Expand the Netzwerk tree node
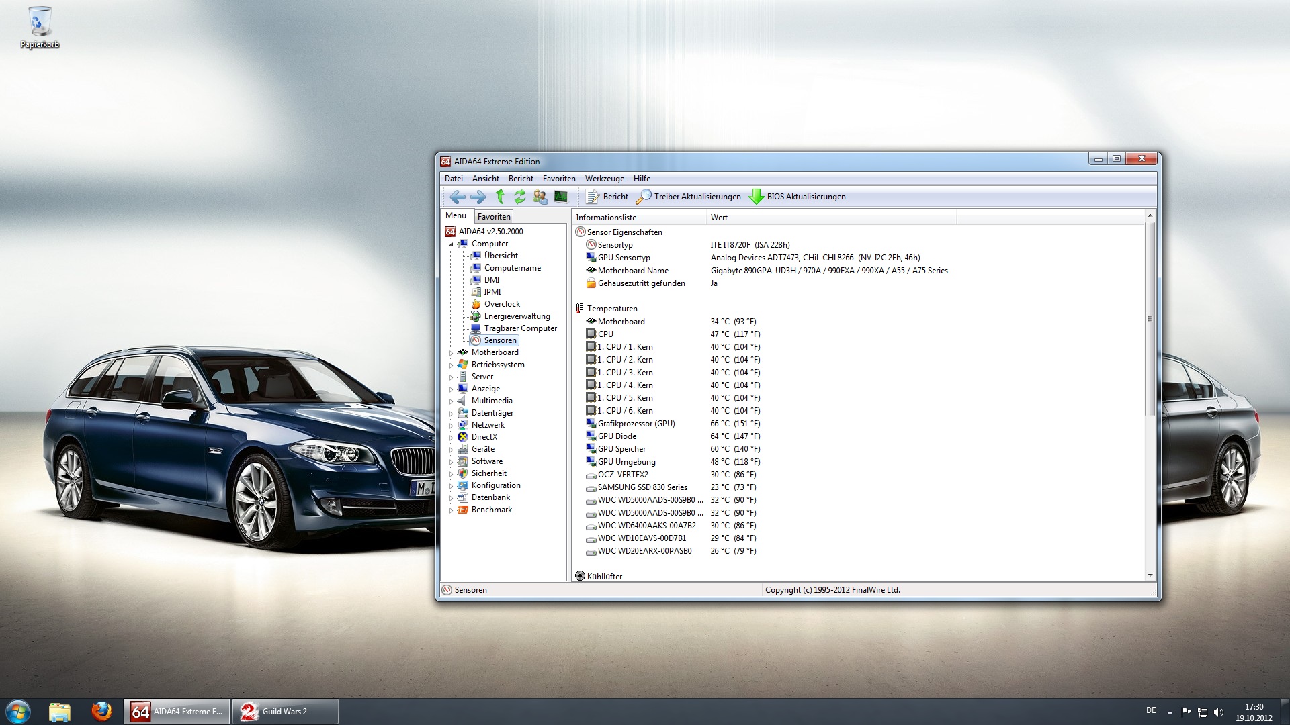Viewport: 1290px width, 725px height. 451,426
